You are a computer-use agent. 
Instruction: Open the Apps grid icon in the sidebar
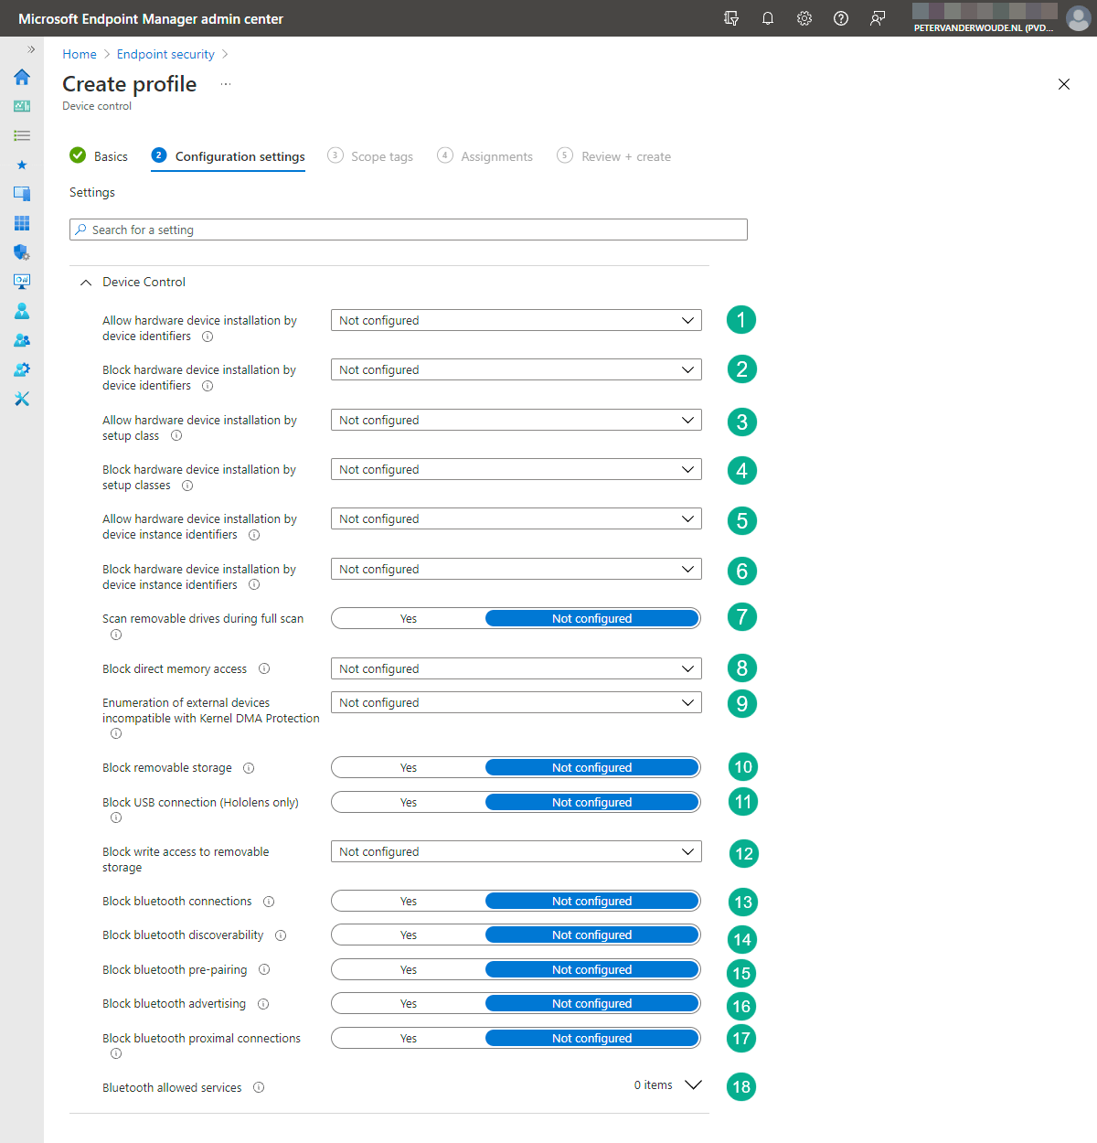point(22,222)
